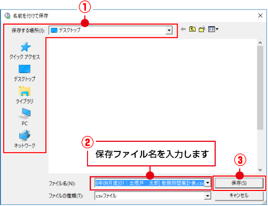Create a new folder
The width and height of the screenshot is (268, 206).
pos(202,29)
